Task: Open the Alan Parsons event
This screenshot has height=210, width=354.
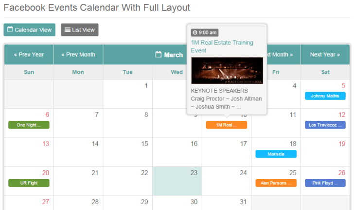Action: [276, 183]
